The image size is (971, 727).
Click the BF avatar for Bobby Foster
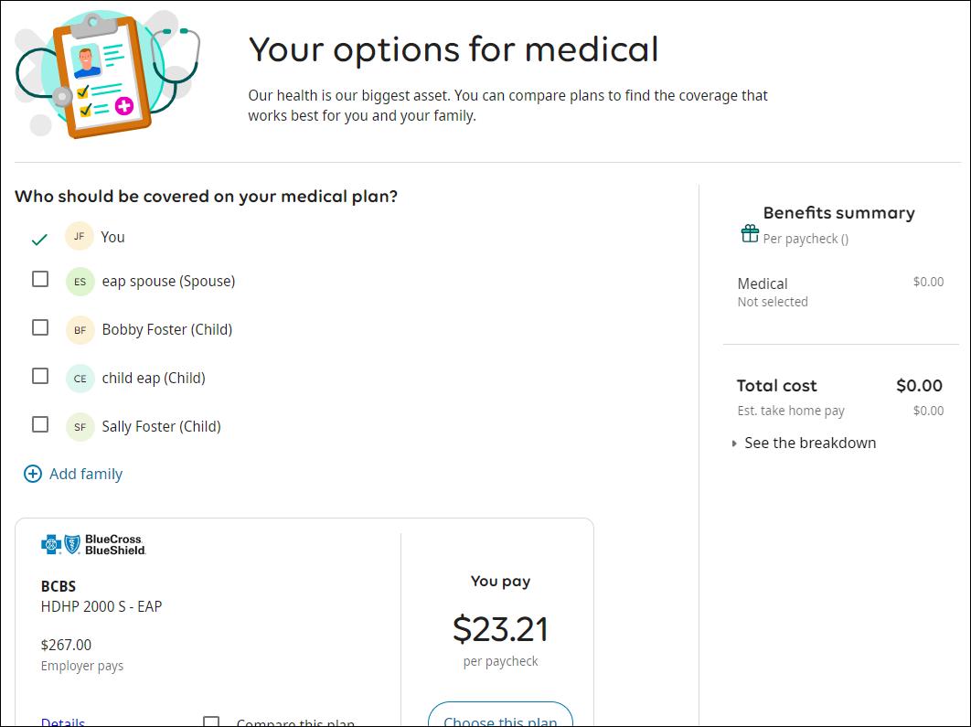[x=80, y=330]
